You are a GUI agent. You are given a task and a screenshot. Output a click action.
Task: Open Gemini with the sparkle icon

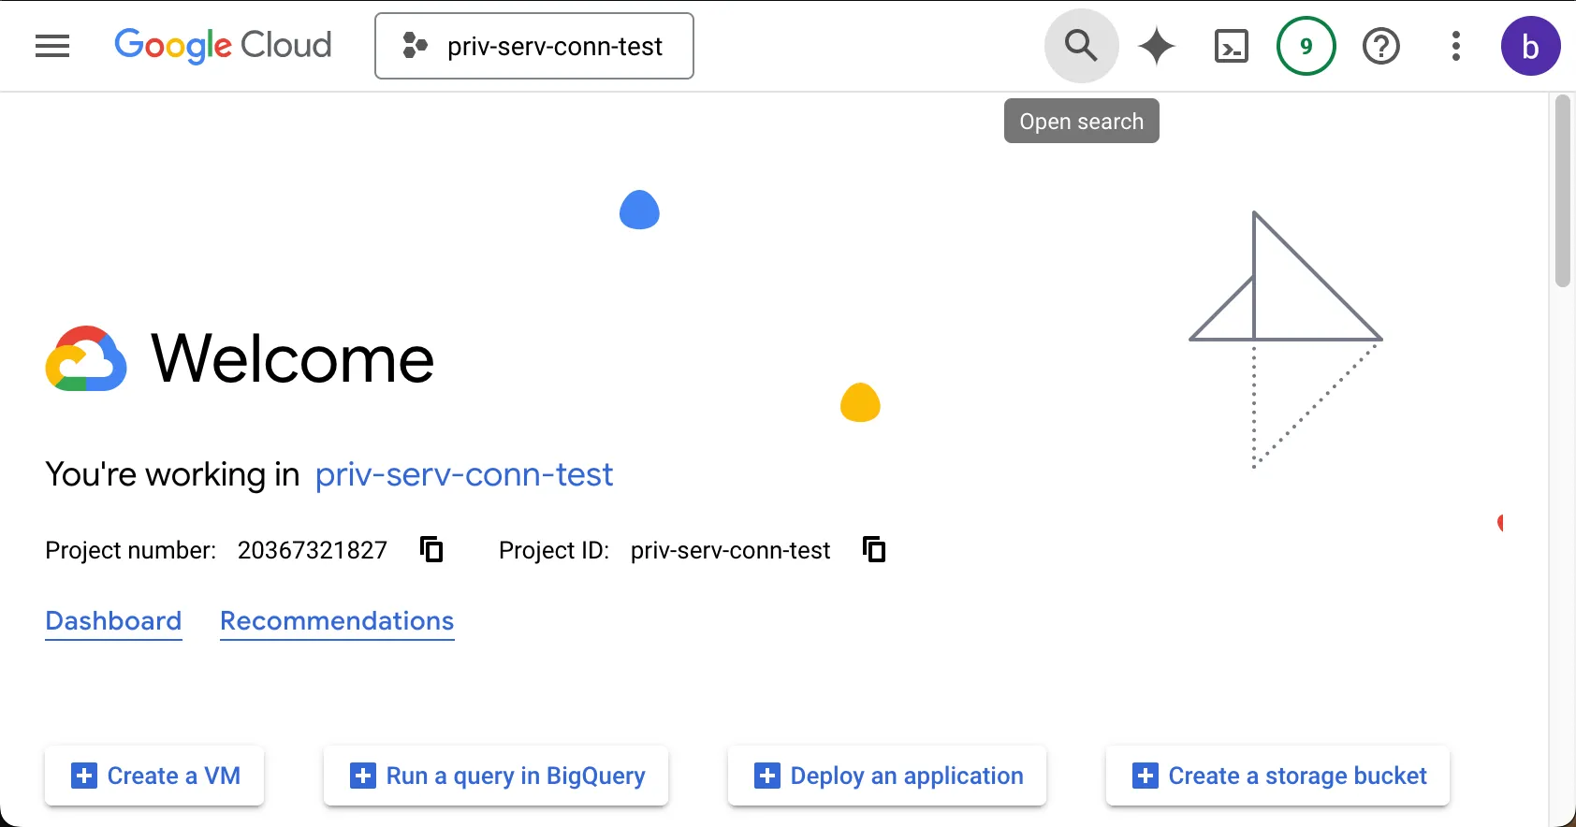coord(1157,45)
